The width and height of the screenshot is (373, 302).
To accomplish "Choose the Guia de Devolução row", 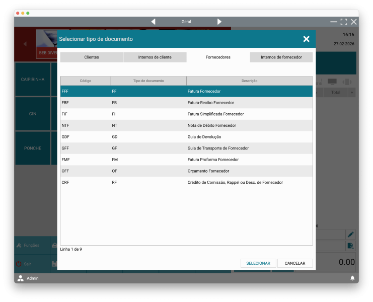I will pos(186,137).
